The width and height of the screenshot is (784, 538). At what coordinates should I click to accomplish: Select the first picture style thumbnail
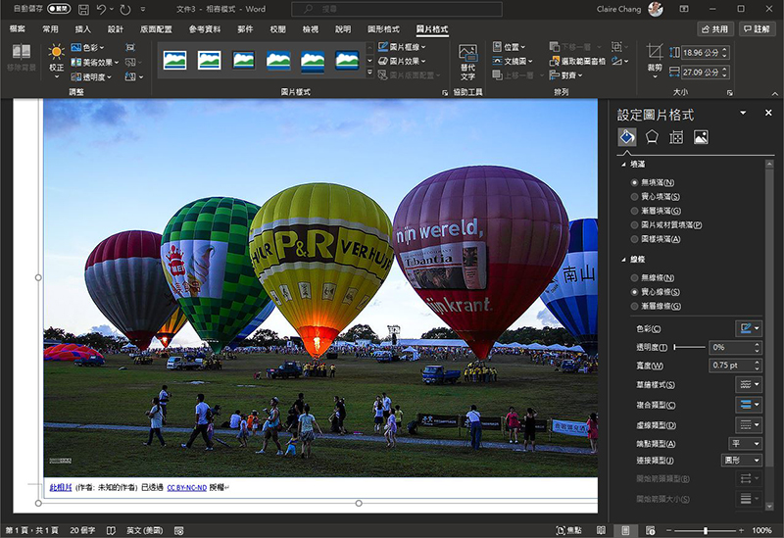pos(174,60)
